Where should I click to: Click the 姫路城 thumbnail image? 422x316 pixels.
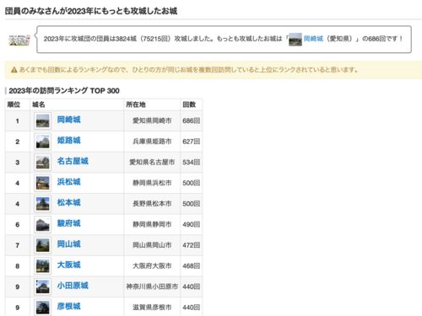43,142
